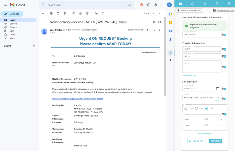Apply a label to this email

click(x=103, y=14)
